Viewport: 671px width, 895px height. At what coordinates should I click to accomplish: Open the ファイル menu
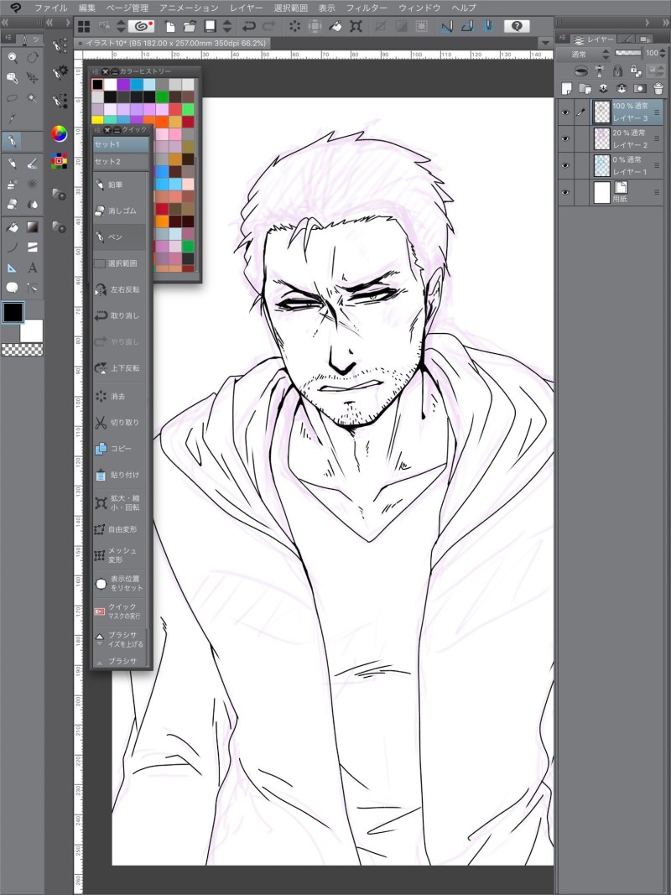(51, 8)
